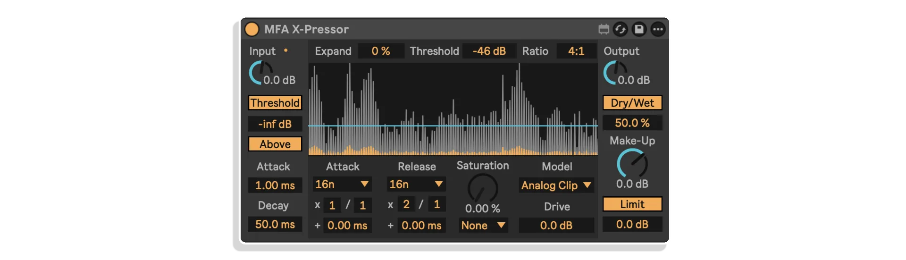Toggle the Dry/Wet button
Image resolution: width=906 pixels, height=260 pixels.
coord(632,103)
